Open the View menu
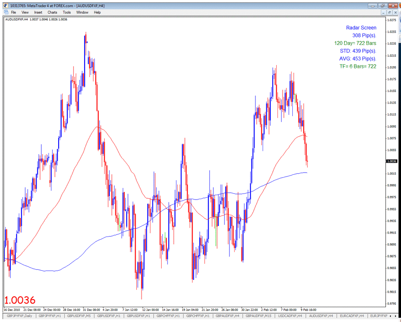Viewport: 401px width, 322px height. point(25,12)
